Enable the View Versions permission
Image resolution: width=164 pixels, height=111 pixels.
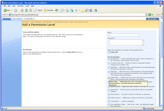click(109, 94)
